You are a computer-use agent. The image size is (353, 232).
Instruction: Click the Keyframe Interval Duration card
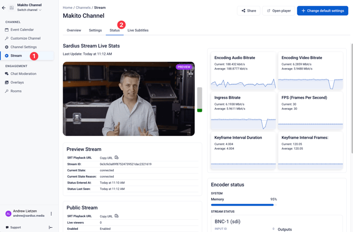243,150
